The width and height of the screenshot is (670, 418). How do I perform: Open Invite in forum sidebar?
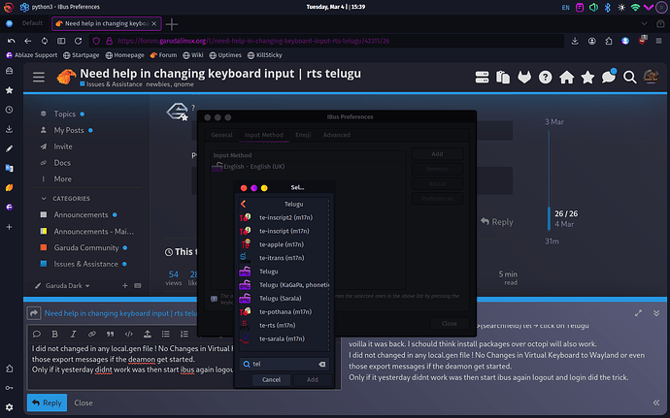pos(63,146)
